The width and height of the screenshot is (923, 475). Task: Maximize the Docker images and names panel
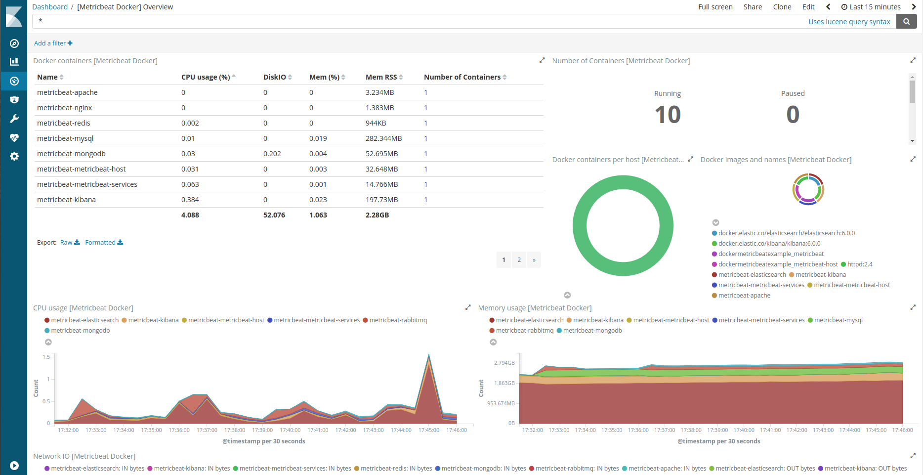[913, 159]
